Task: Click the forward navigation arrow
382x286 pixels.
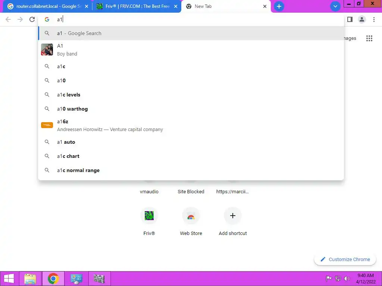Action: click(20, 19)
